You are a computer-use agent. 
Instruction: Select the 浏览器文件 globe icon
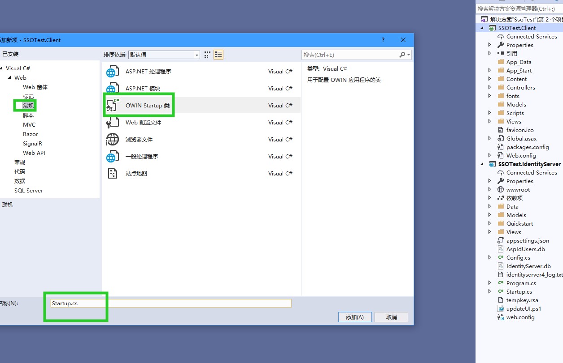(x=112, y=140)
